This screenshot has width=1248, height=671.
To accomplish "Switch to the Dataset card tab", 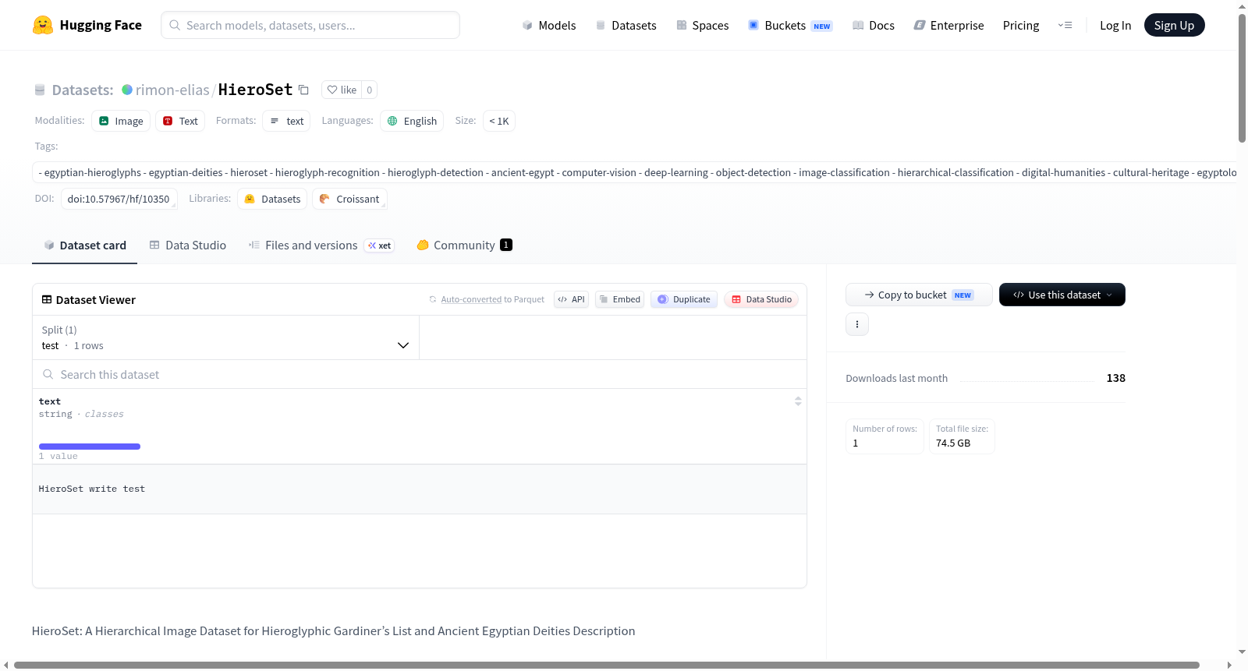I will click(x=84, y=245).
